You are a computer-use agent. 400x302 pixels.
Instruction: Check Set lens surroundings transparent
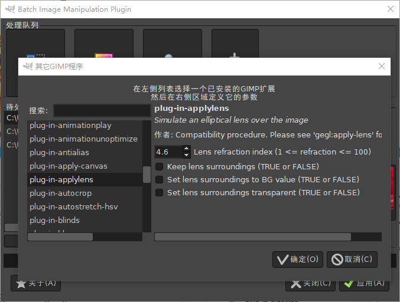point(160,192)
